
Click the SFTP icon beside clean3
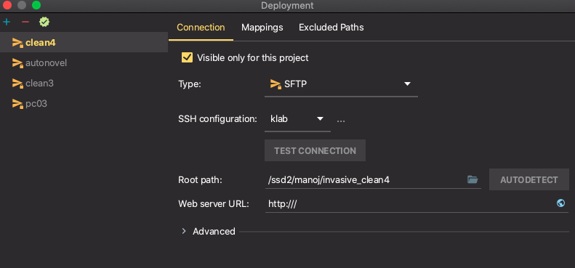17,84
